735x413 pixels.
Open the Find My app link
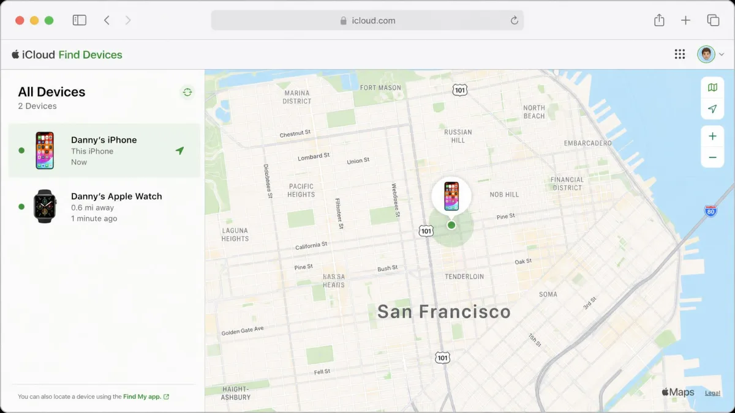click(146, 396)
